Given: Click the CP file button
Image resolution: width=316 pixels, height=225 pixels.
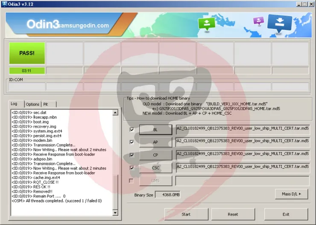Looking at the screenshot, I should (155, 155).
